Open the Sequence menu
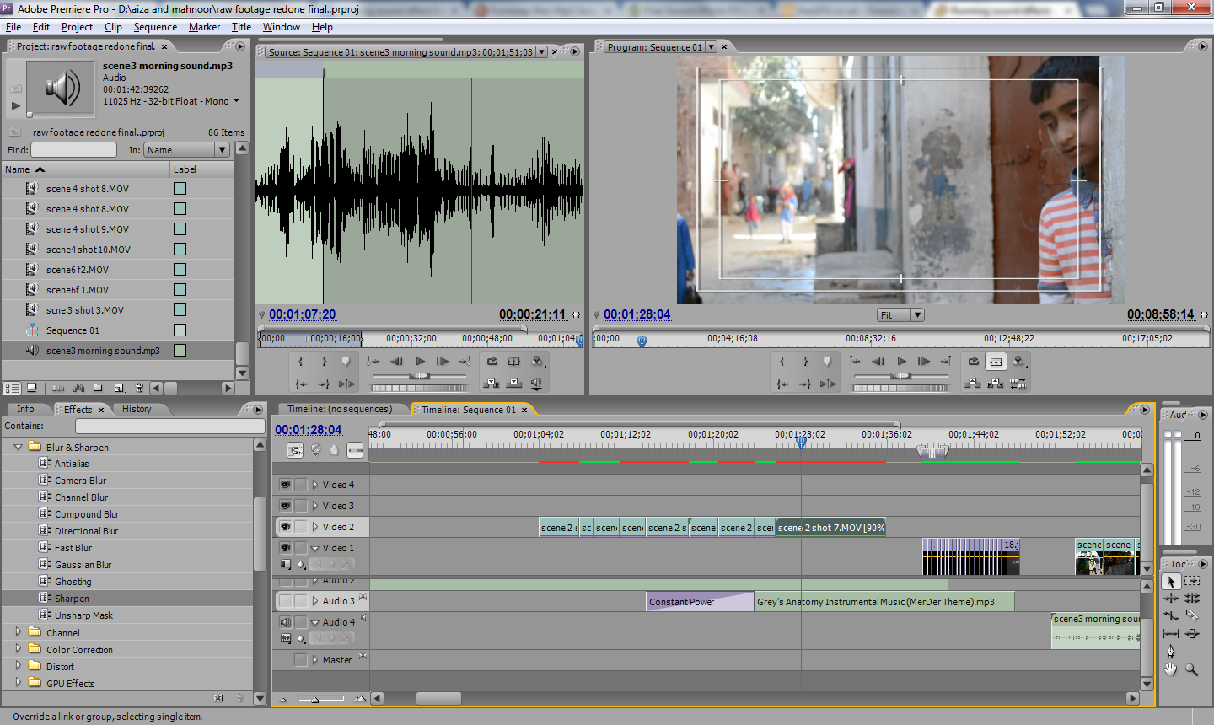Viewport: 1214px width, 725px height. (x=155, y=27)
